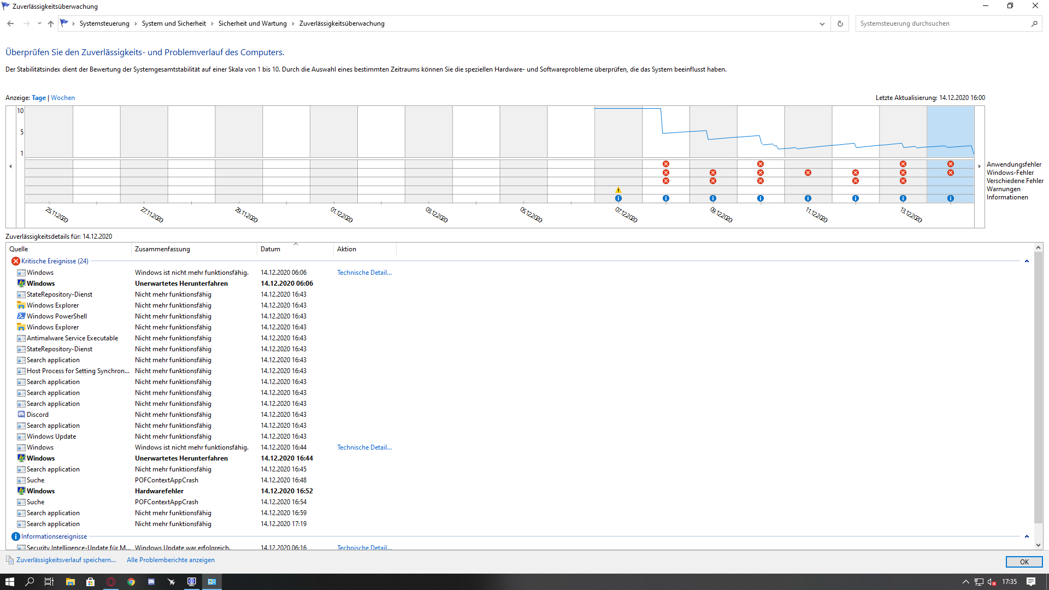Switch the chart view to Wochen

click(63, 98)
